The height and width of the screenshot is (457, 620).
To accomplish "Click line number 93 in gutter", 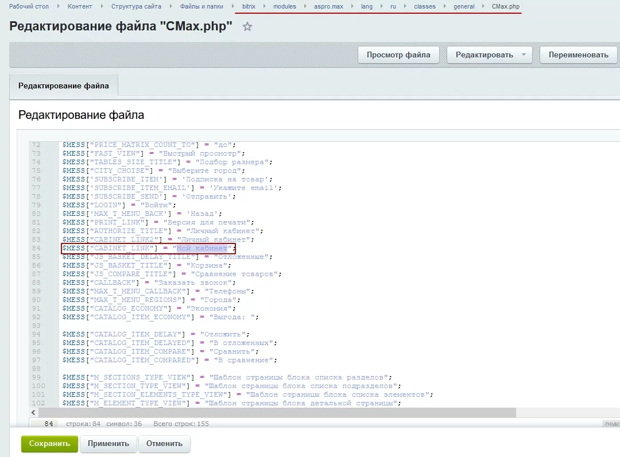I will click(x=36, y=326).
